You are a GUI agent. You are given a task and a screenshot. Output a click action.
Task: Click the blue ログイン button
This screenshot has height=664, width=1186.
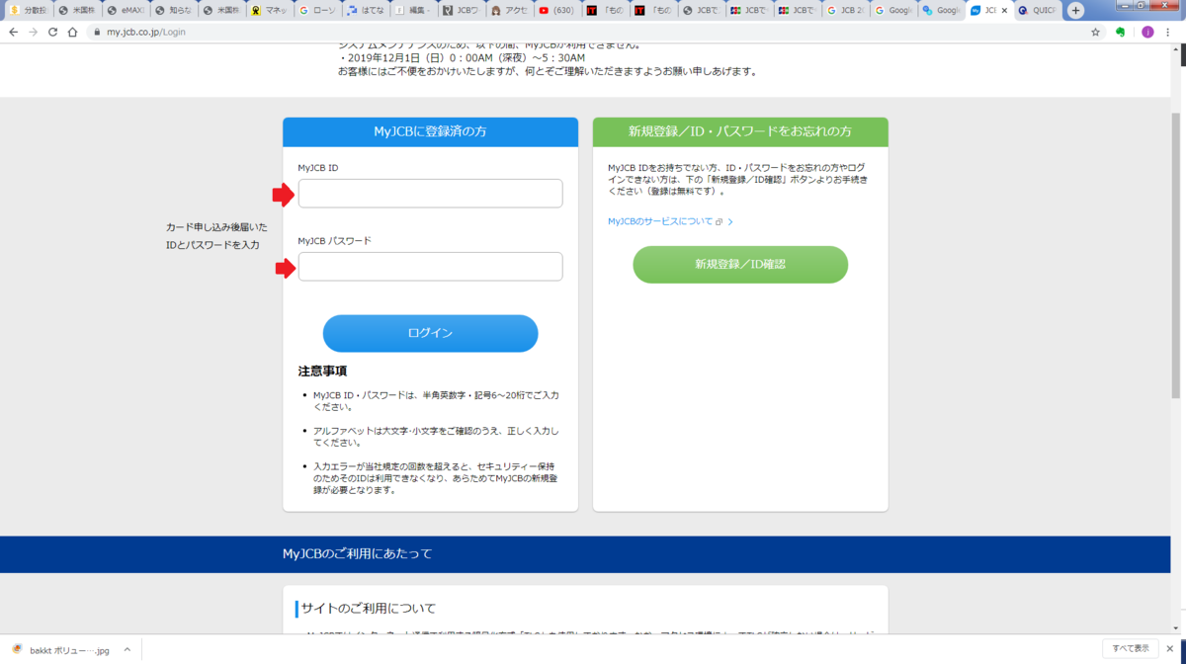point(430,334)
